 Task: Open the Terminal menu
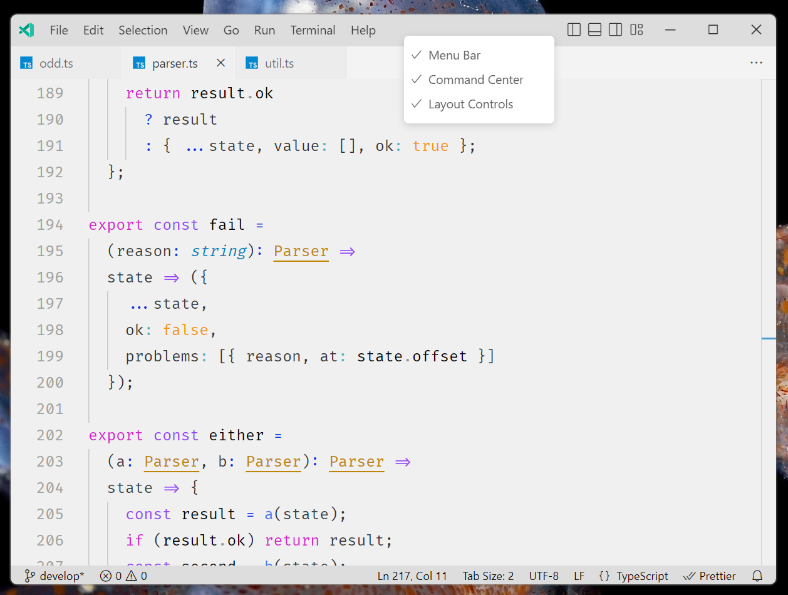point(313,29)
